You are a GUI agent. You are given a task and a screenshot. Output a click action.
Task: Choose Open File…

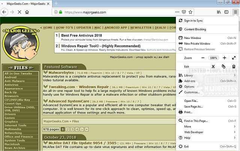[x=207, y=101]
